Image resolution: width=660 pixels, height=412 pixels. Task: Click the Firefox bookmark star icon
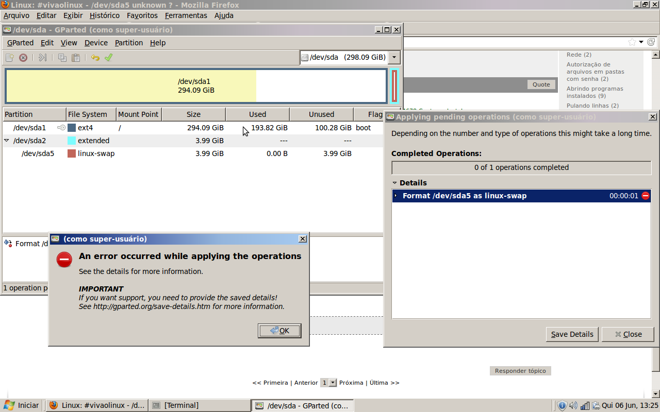(632, 42)
